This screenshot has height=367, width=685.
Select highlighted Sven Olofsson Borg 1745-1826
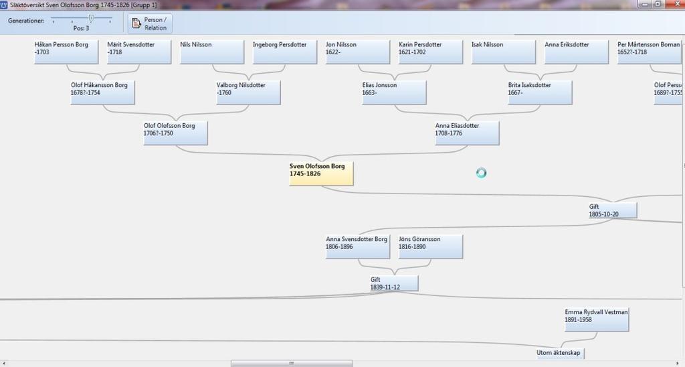(x=321, y=173)
